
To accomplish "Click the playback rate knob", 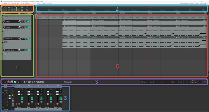I will click(200, 82).
